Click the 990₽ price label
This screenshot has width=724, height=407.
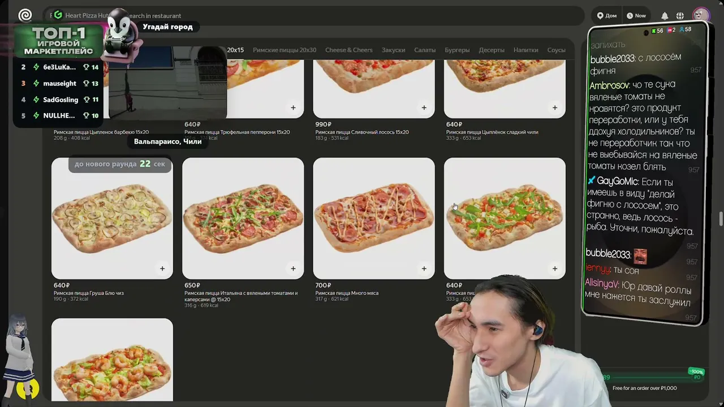click(x=324, y=124)
